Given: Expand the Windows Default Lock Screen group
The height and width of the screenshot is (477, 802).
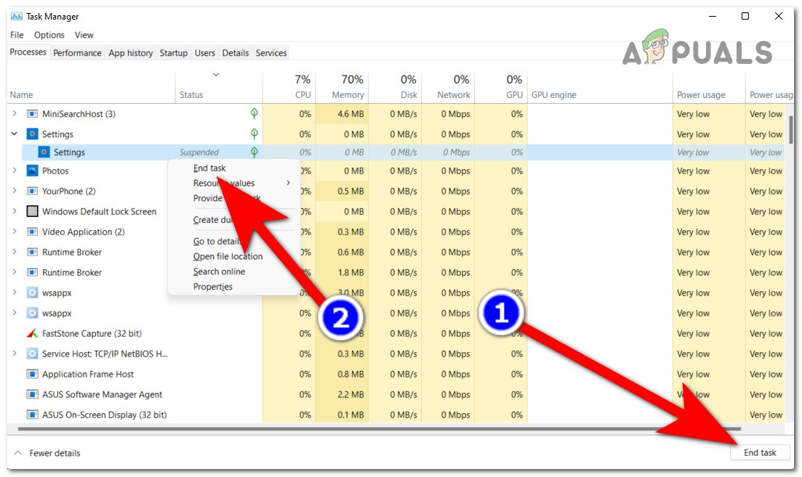Looking at the screenshot, I should (x=15, y=211).
